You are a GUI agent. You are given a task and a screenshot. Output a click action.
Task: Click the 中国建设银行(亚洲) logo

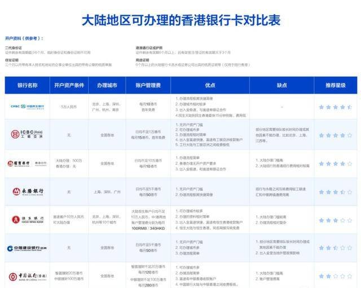pyautogui.click(x=27, y=248)
